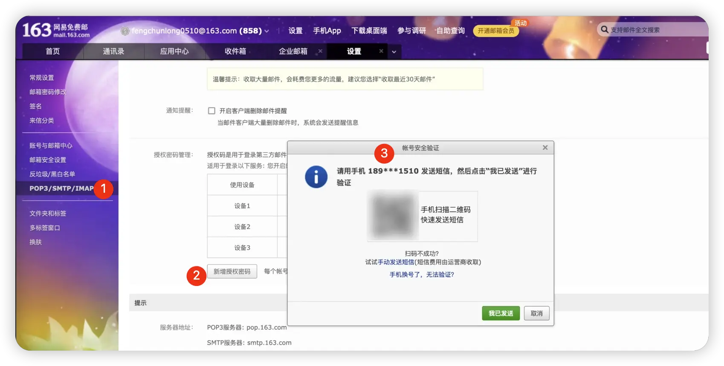The width and height of the screenshot is (724, 366).
Task: Click SMTP服务器: smtp.163.com text
Action: click(249, 343)
